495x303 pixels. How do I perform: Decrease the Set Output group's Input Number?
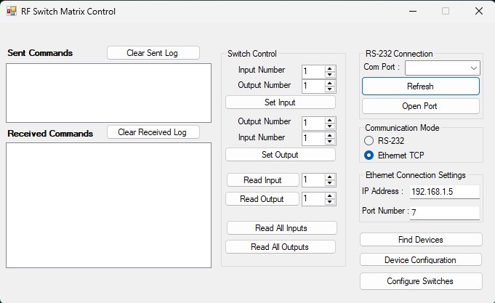[329, 142]
